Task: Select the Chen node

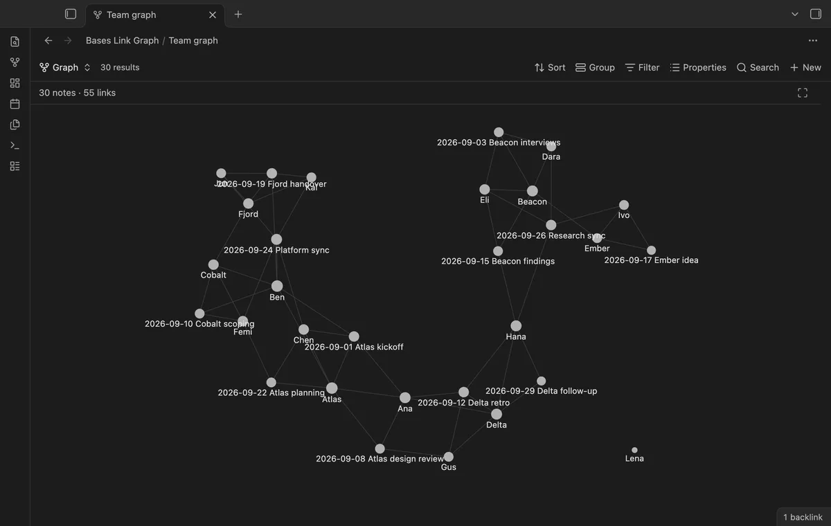Action: (303, 329)
